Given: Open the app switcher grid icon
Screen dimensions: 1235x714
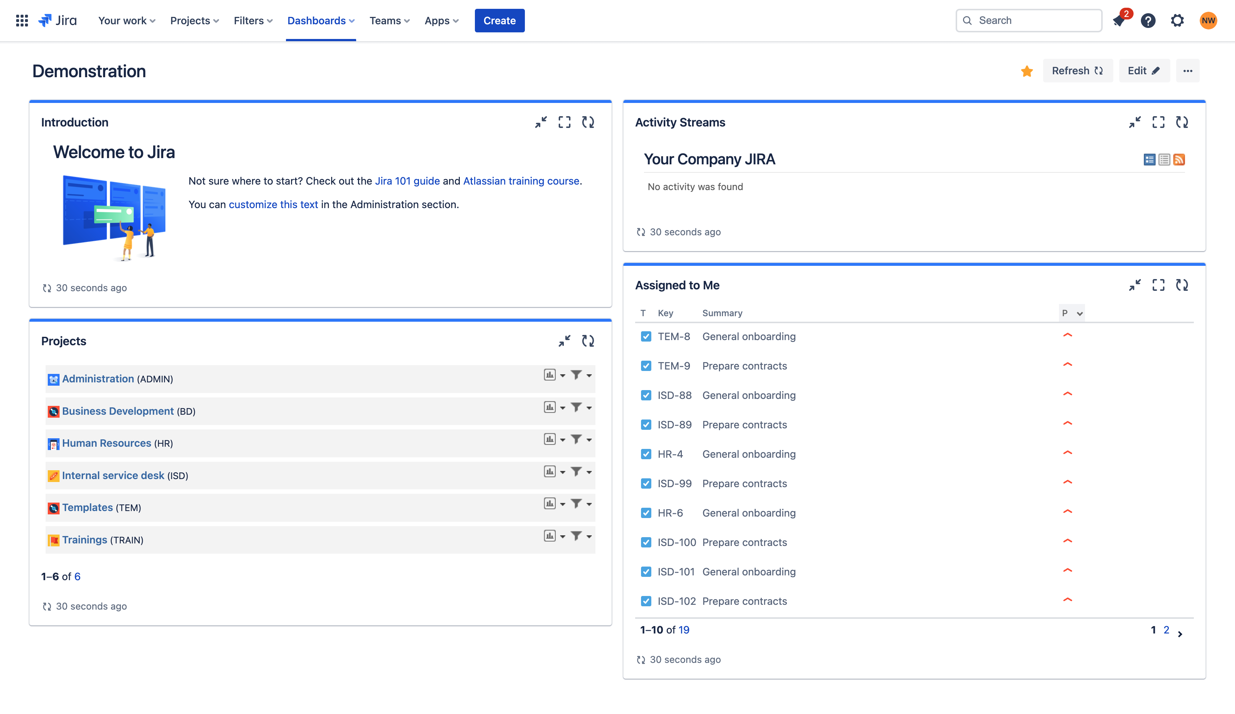Looking at the screenshot, I should (x=22, y=21).
